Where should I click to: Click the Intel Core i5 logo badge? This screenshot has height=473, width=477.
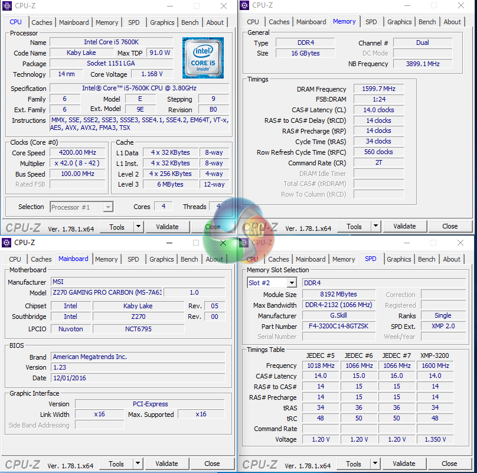pyautogui.click(x=202, y=58)
